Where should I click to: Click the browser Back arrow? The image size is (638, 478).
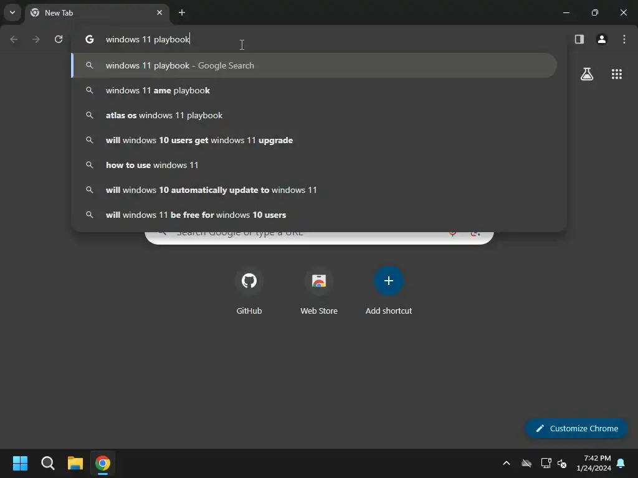[14, 39]
